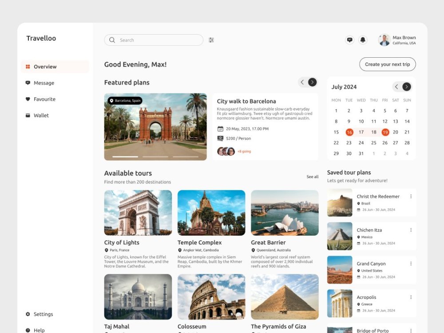
Task: Click Create your next trip button
Action: pos(387,64)
